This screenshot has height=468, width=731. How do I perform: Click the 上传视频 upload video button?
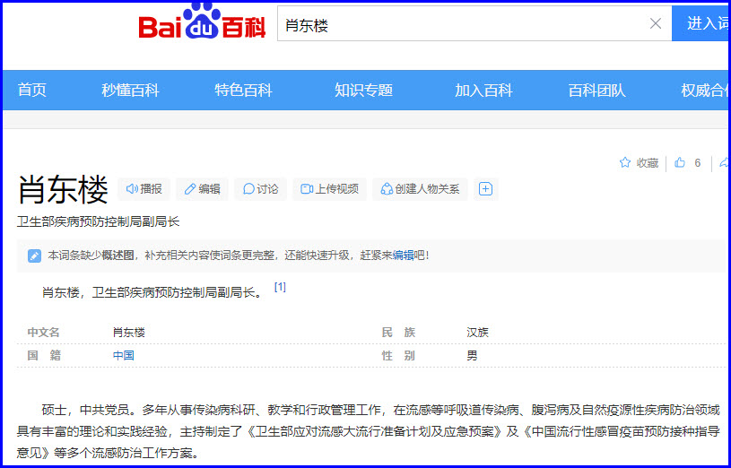click(329, 189)
